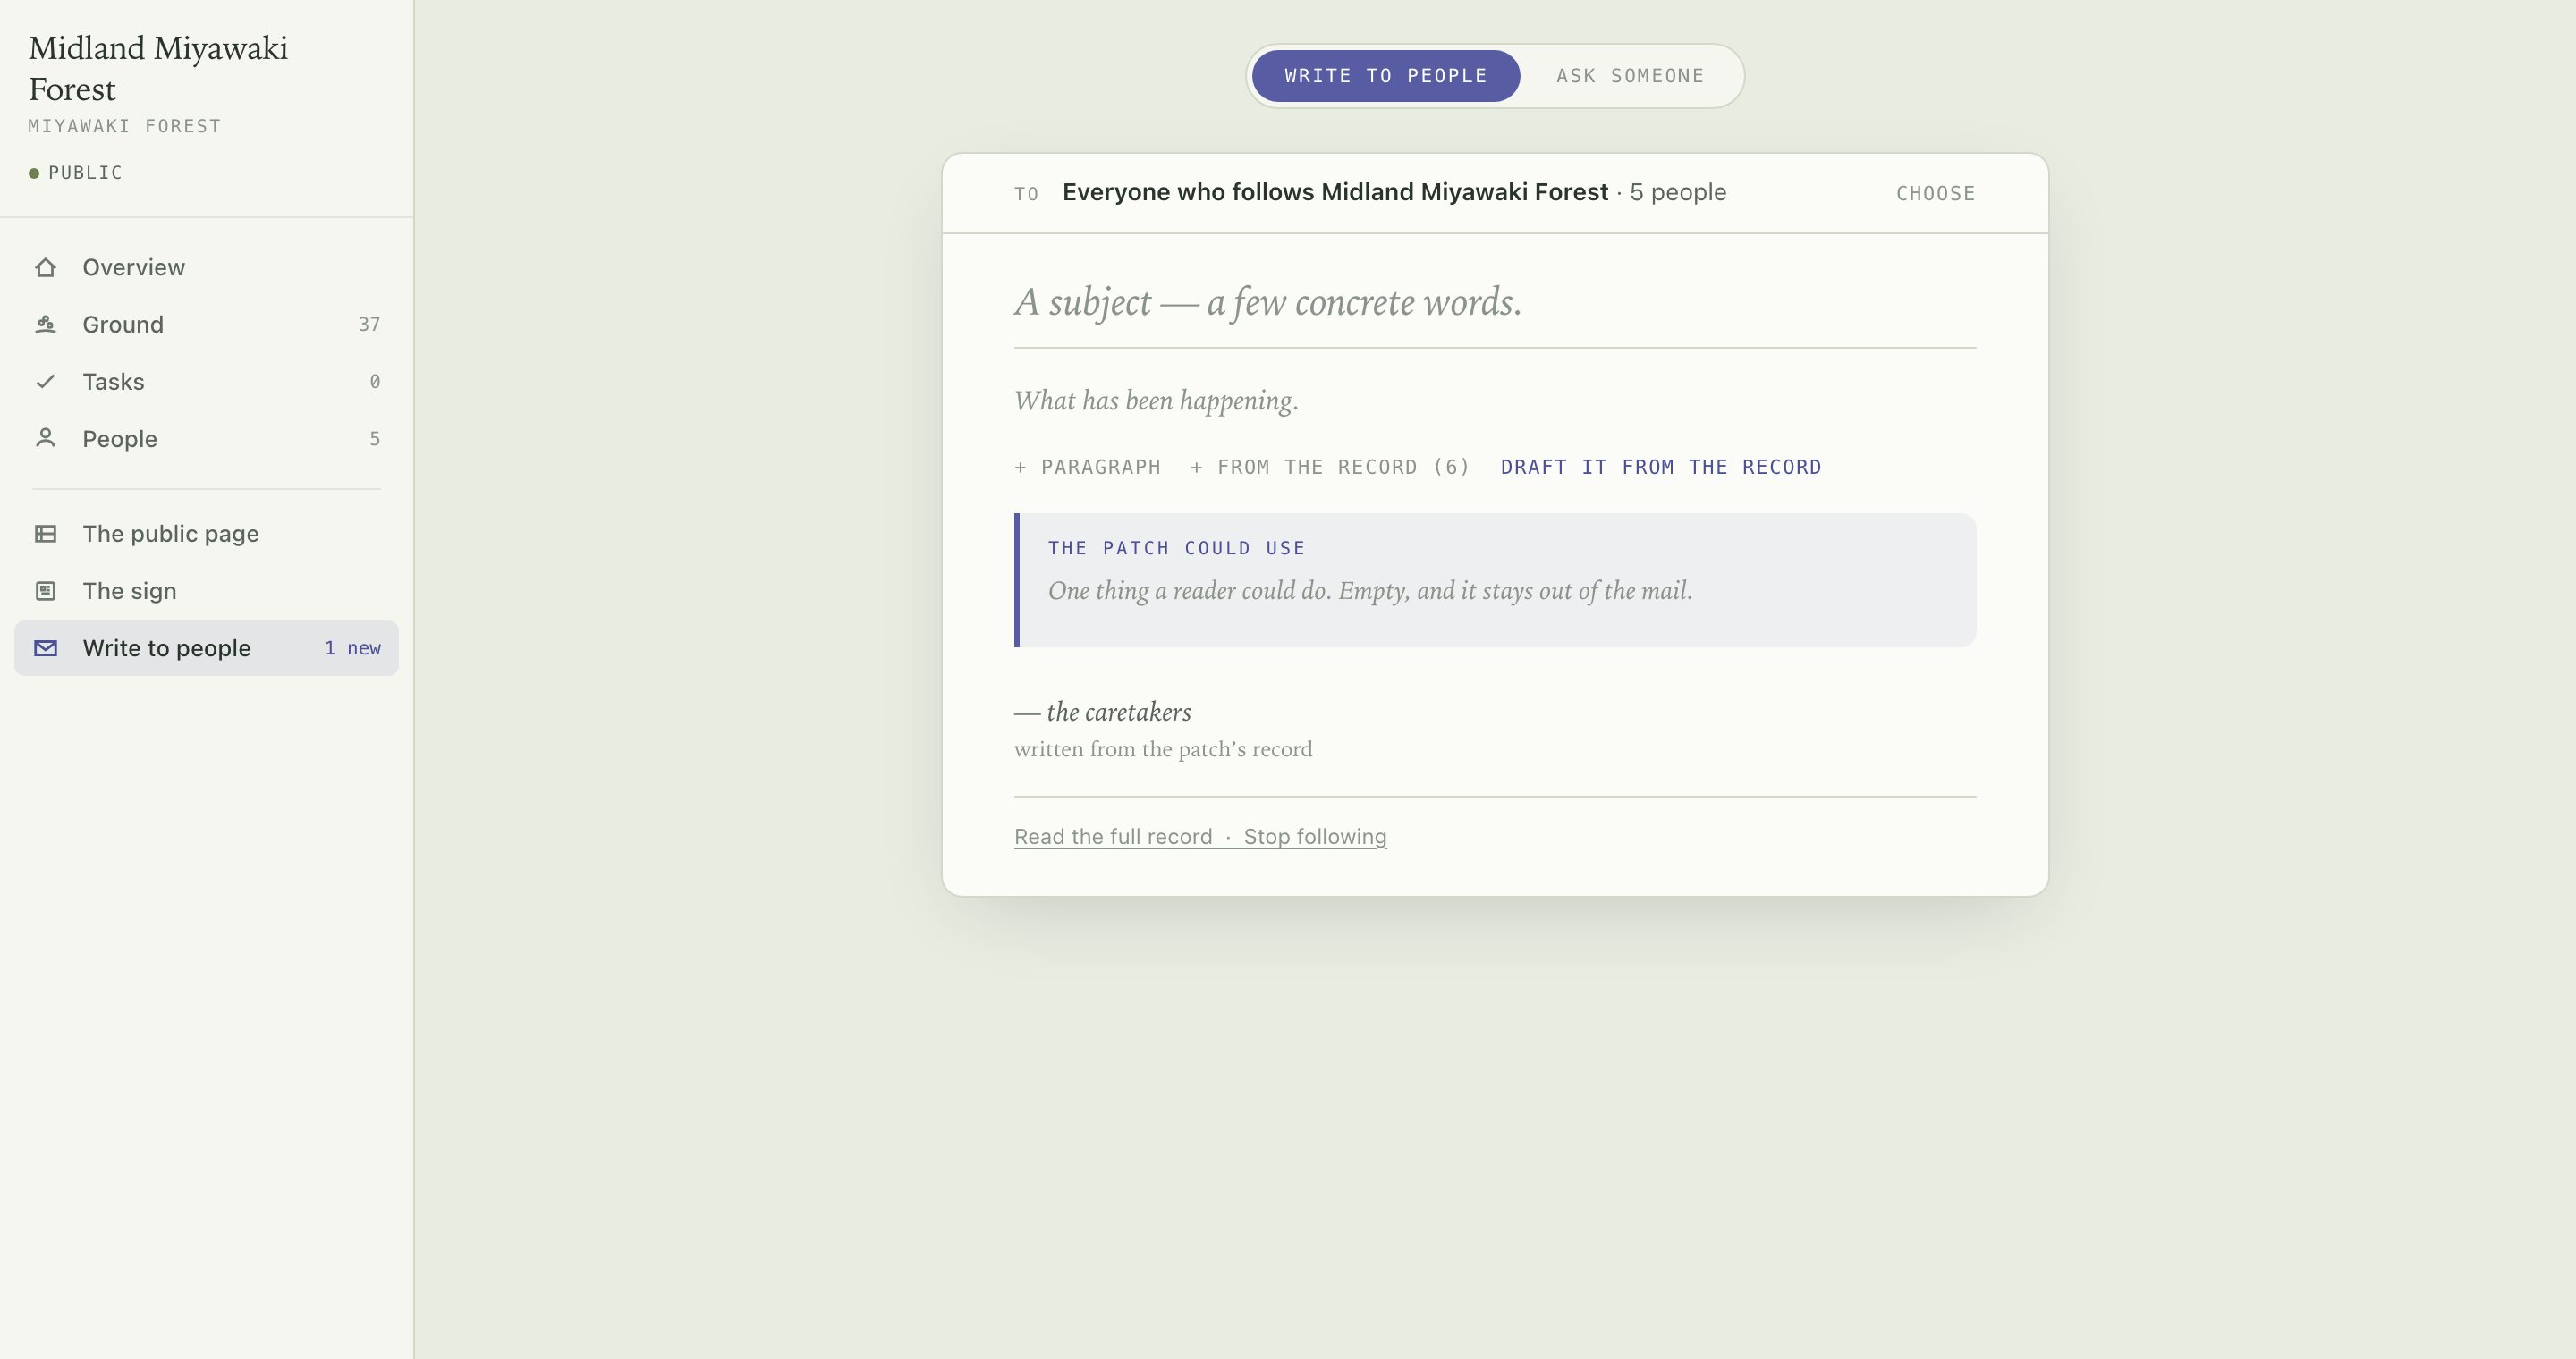Click the Stop following link
The height and width of the screenshot is (1359, 2576).
pos(1315,836)
